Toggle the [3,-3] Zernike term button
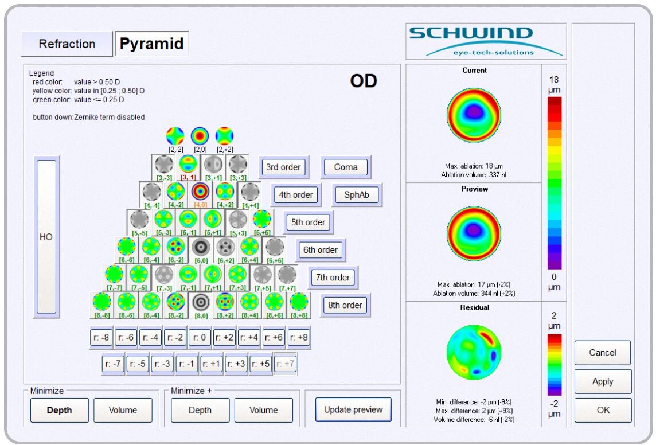 point(163,167)
